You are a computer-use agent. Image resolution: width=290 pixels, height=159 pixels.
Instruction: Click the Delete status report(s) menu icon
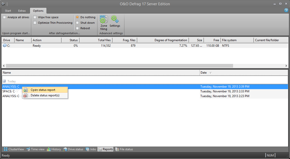pyautogui.click(x=26, y=95)
